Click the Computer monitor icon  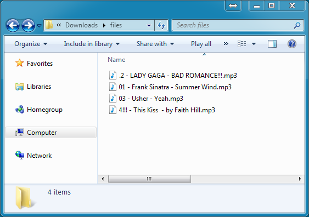pos(20,132)
